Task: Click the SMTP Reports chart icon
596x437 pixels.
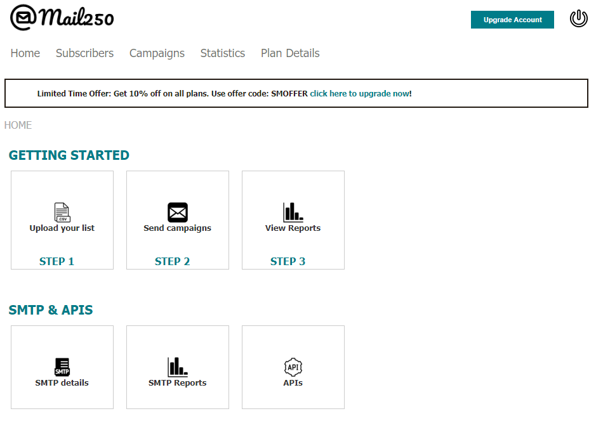Action: coord(178,367)
